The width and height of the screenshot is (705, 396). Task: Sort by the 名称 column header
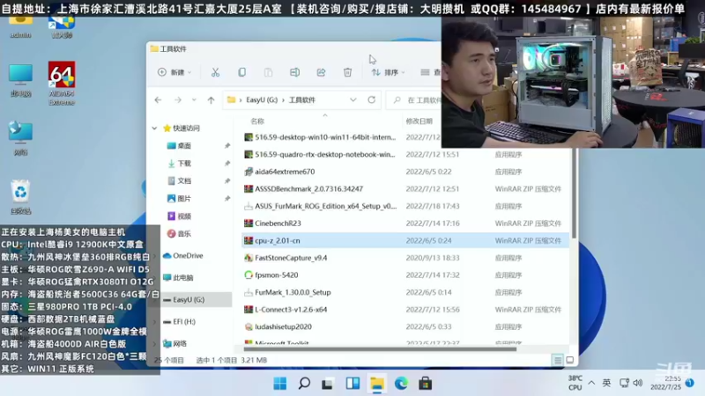click(x=257, y=121)
